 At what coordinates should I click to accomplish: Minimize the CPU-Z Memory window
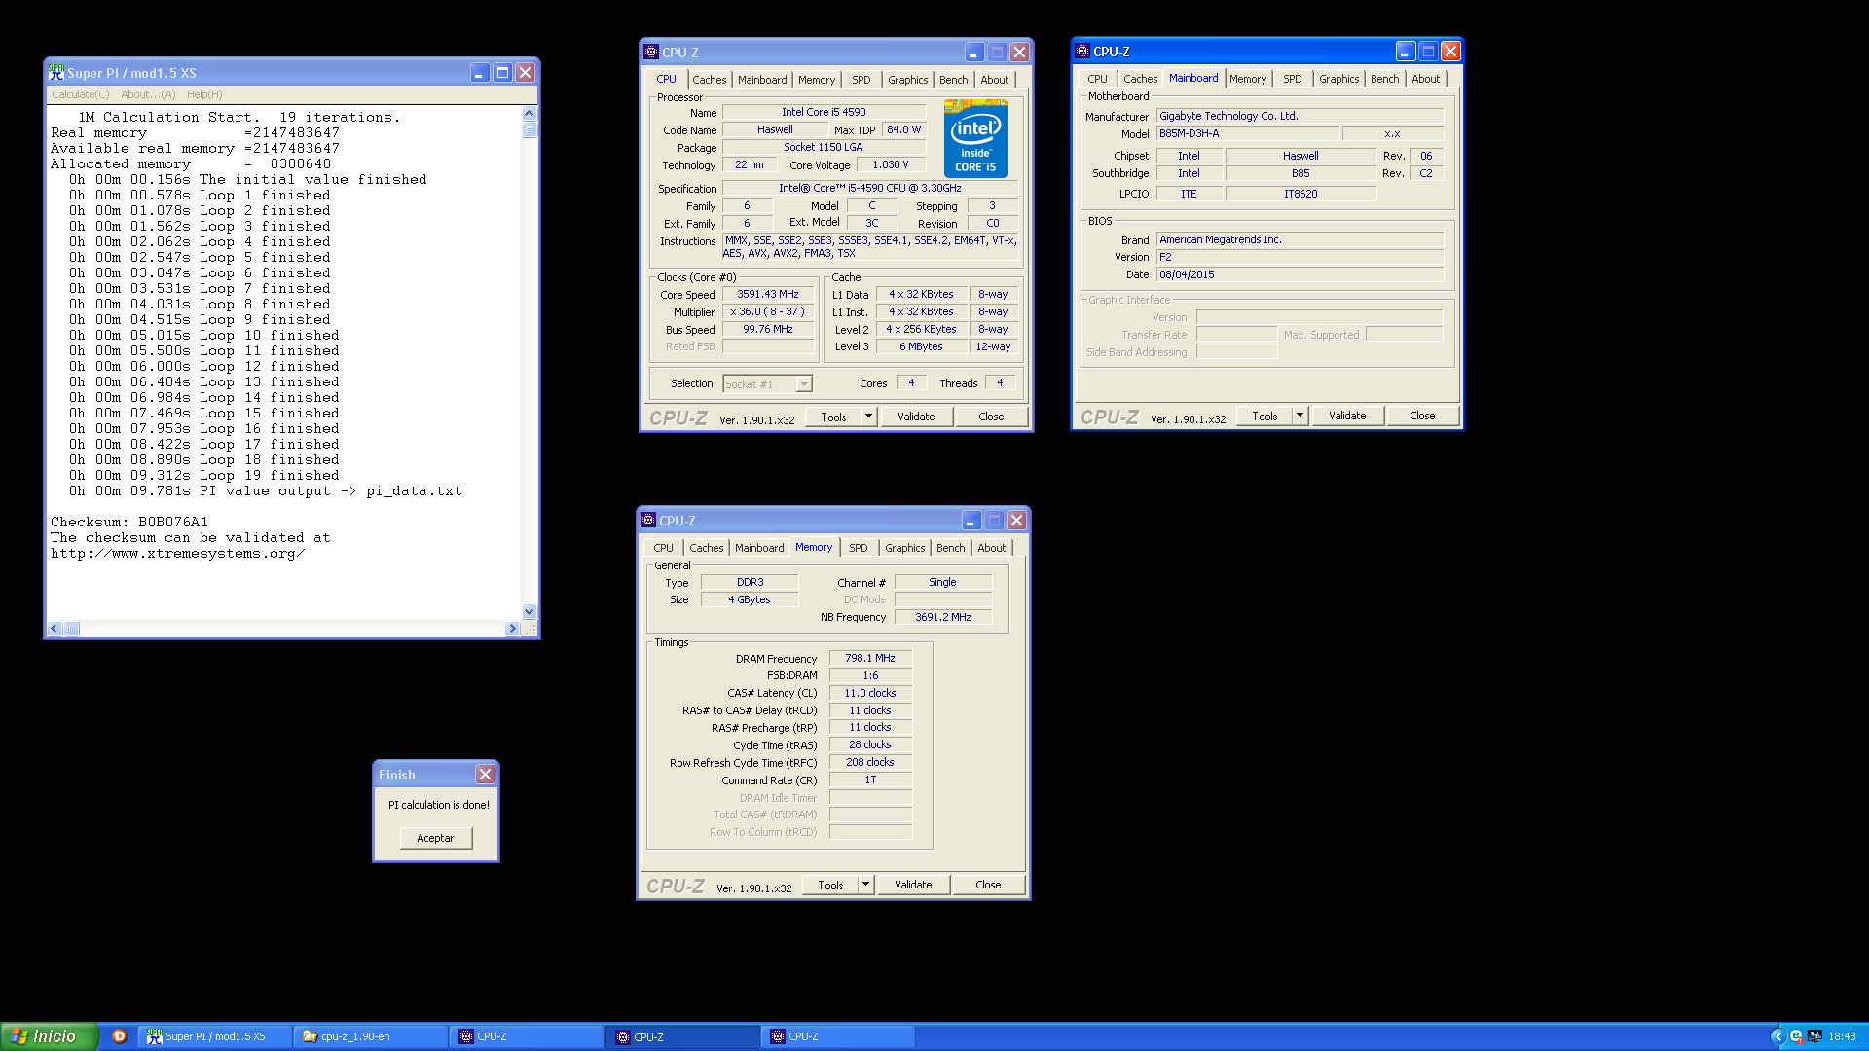(971, 521)
